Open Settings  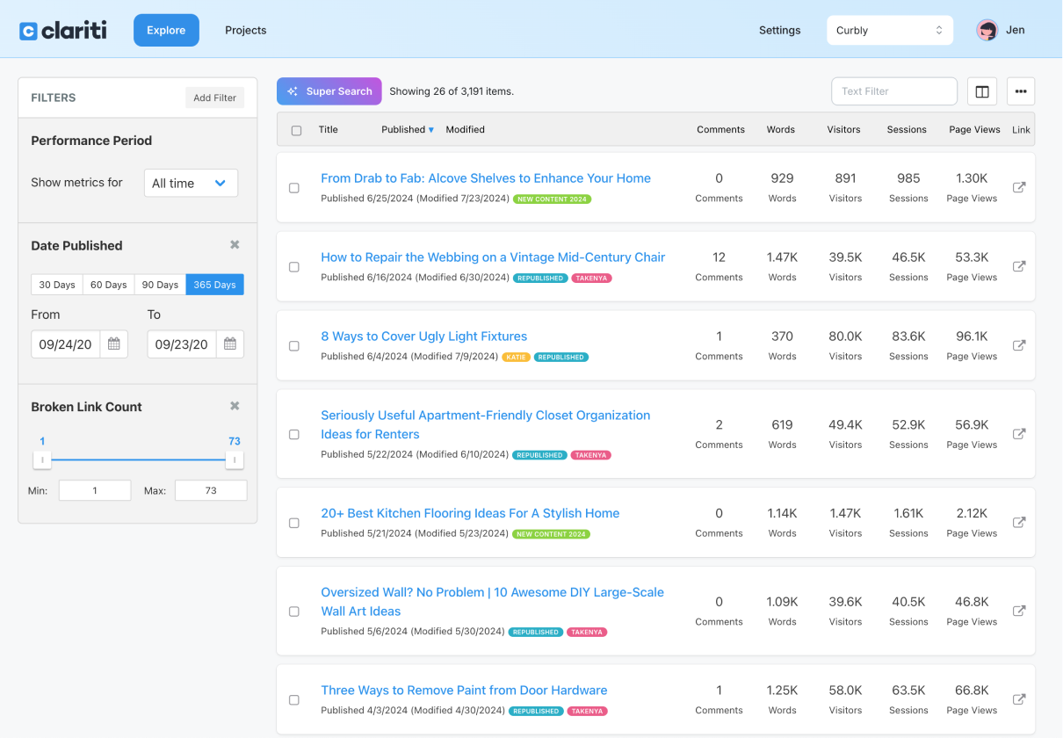click(x=779, y=29)
